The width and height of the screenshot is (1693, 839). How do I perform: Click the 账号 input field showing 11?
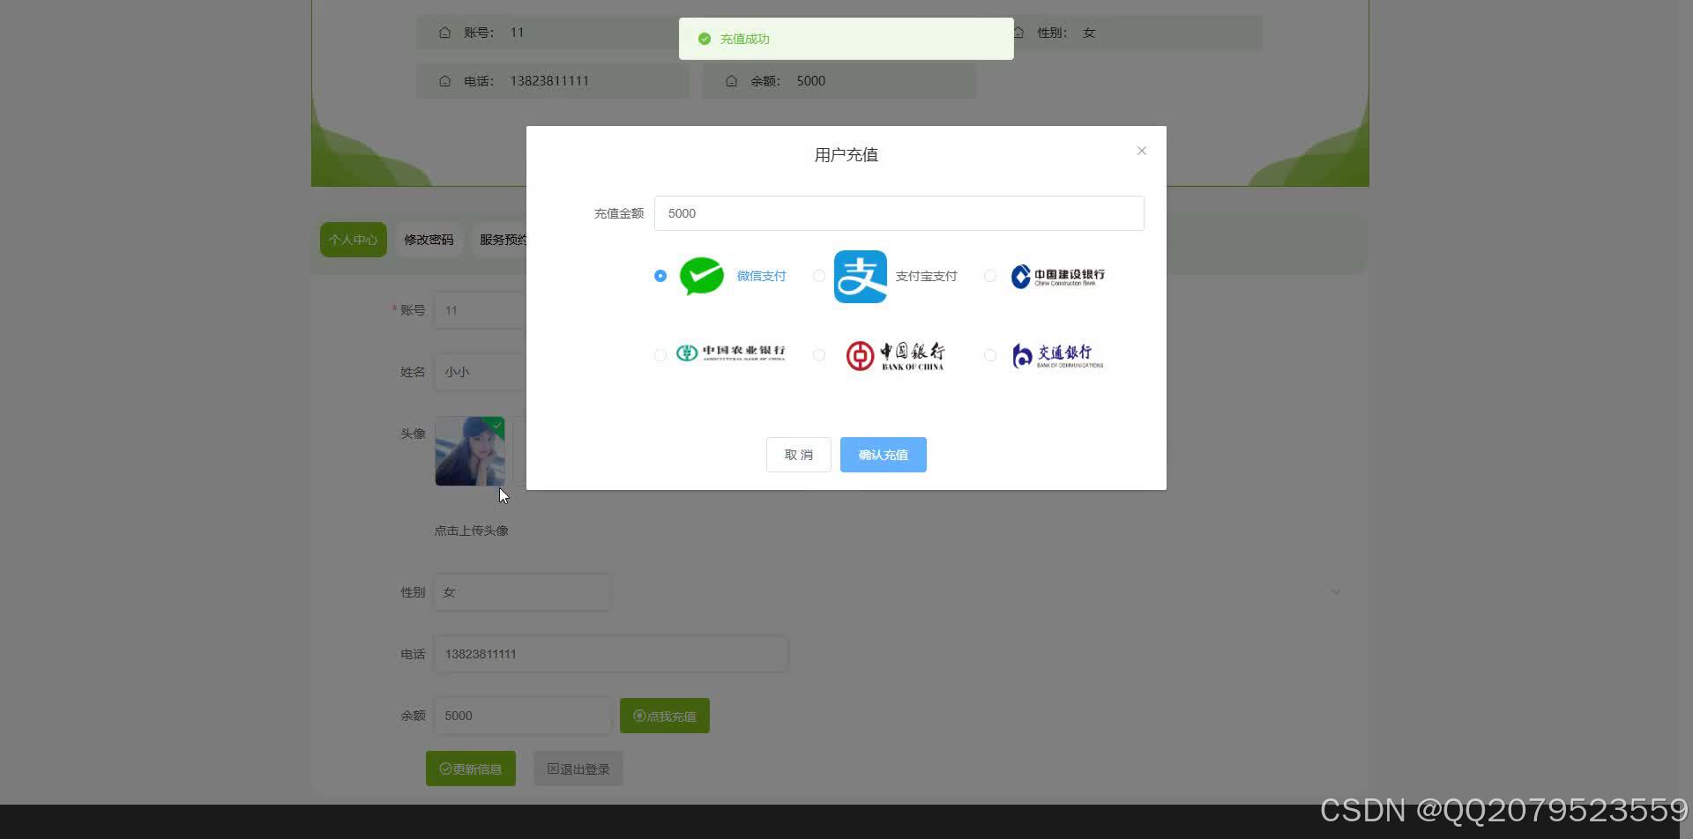click(x=481, y=310)
